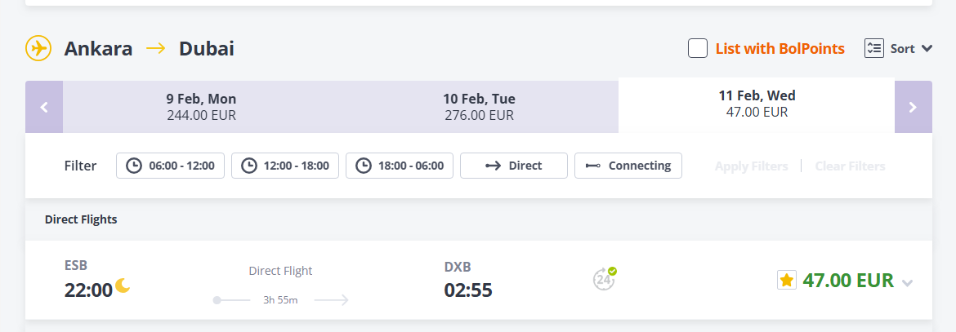Screen dimensions: 956x332
Task: Click the 24-hour free cancellation icon
Action: pos(604,278)
